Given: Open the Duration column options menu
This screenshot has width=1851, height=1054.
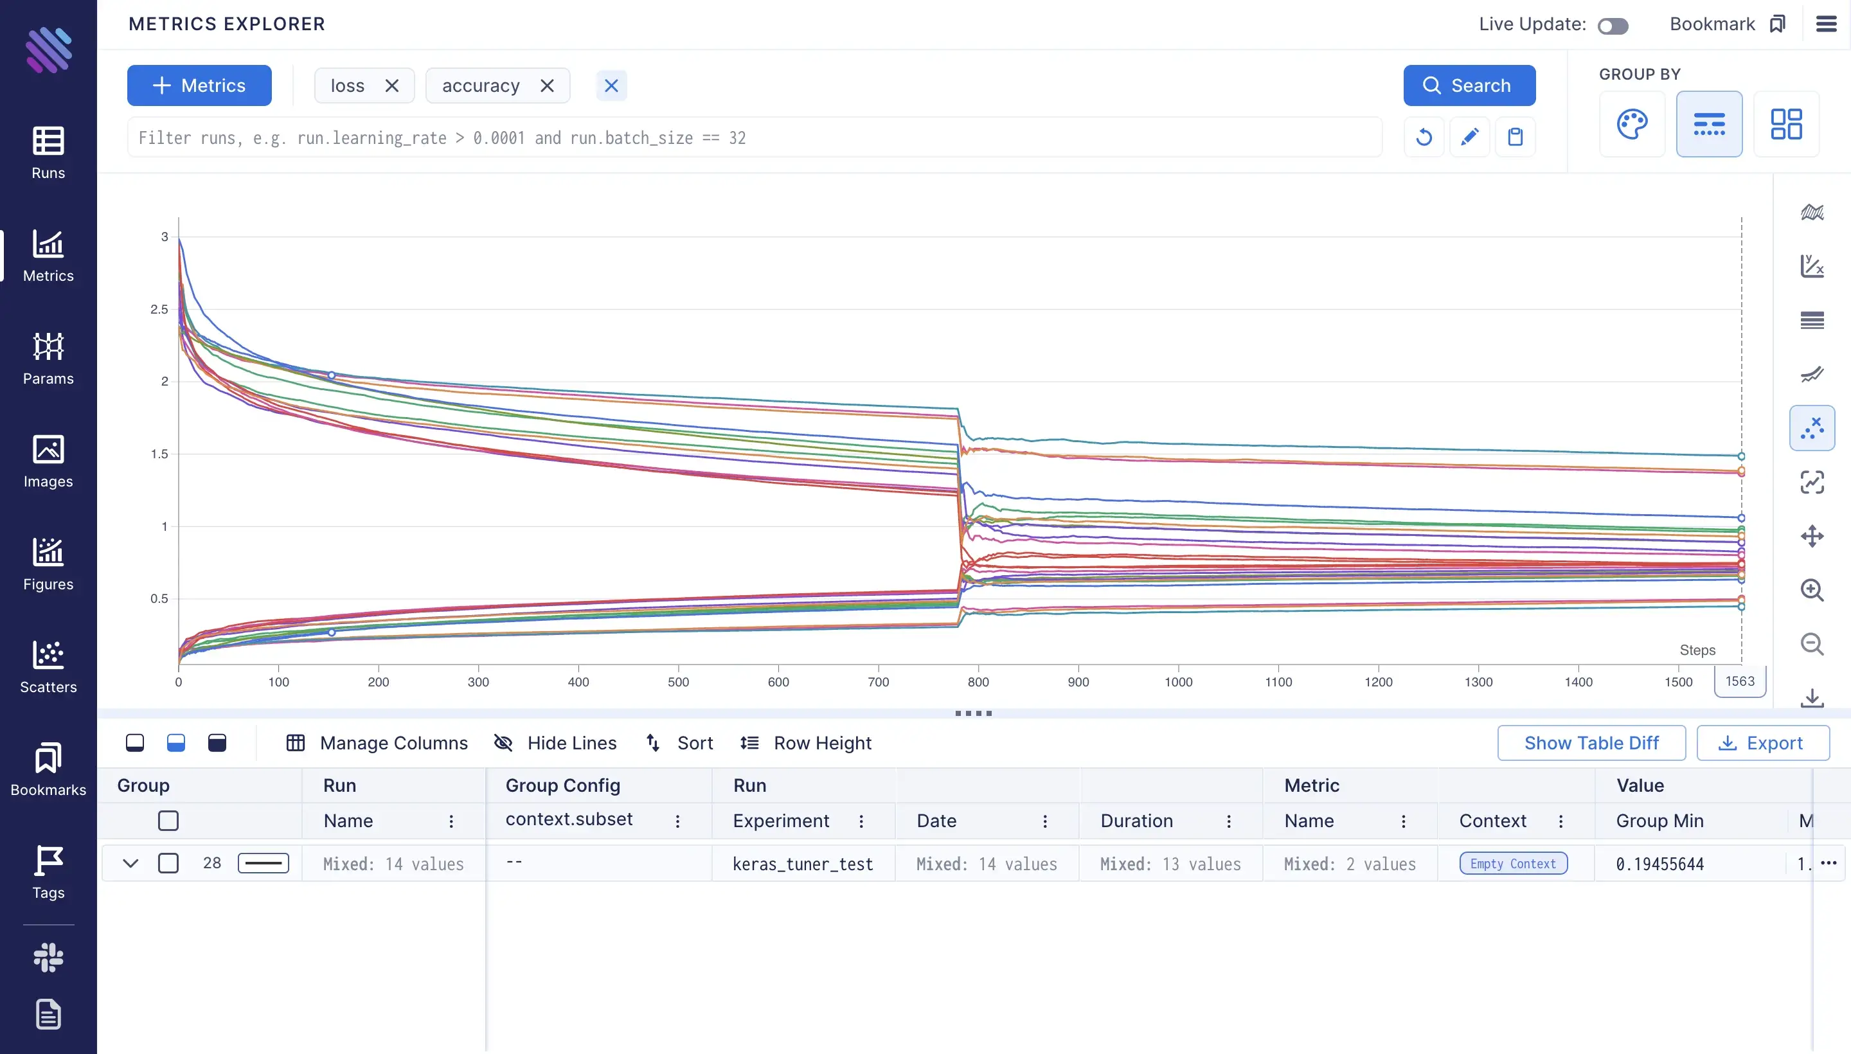Looking at the screenshot, I should 1228,821.
